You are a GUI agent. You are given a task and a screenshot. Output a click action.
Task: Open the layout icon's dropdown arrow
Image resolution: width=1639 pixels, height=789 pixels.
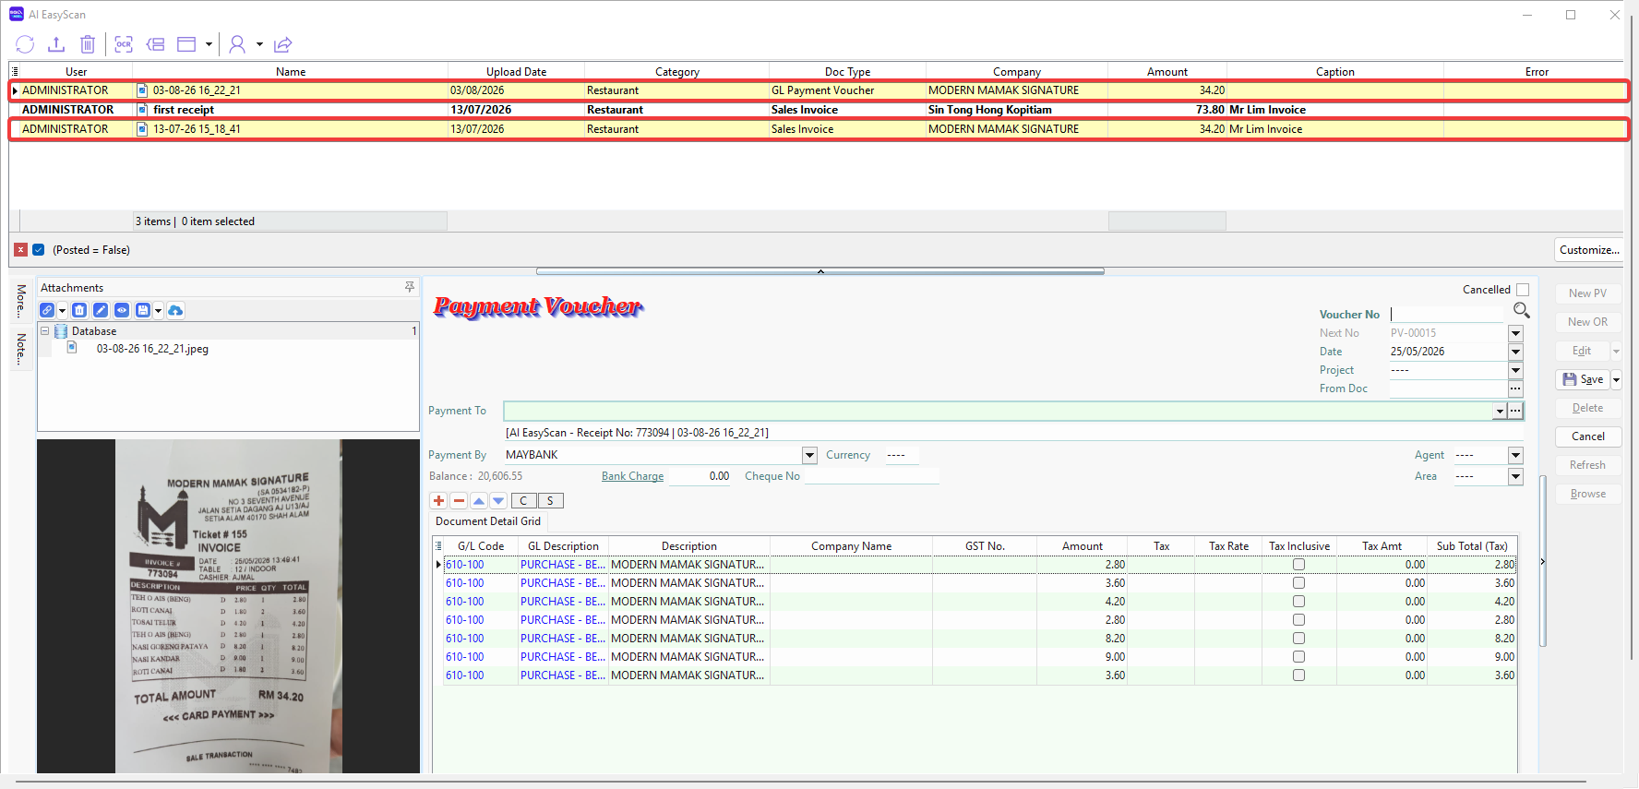click(x=209, y=44)
